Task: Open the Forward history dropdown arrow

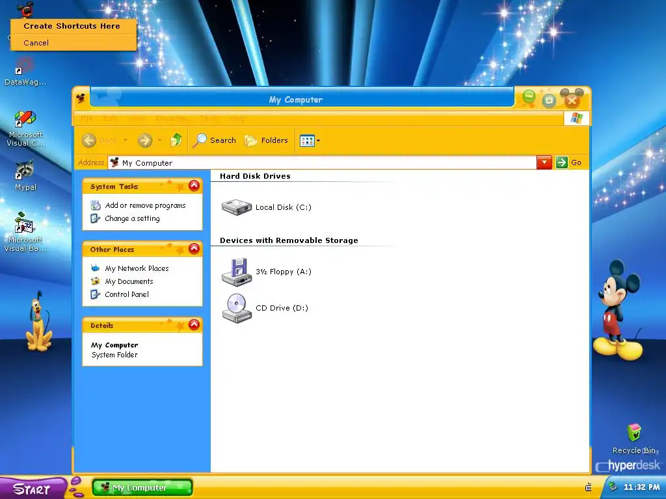Action: click(x=160, y=140)
